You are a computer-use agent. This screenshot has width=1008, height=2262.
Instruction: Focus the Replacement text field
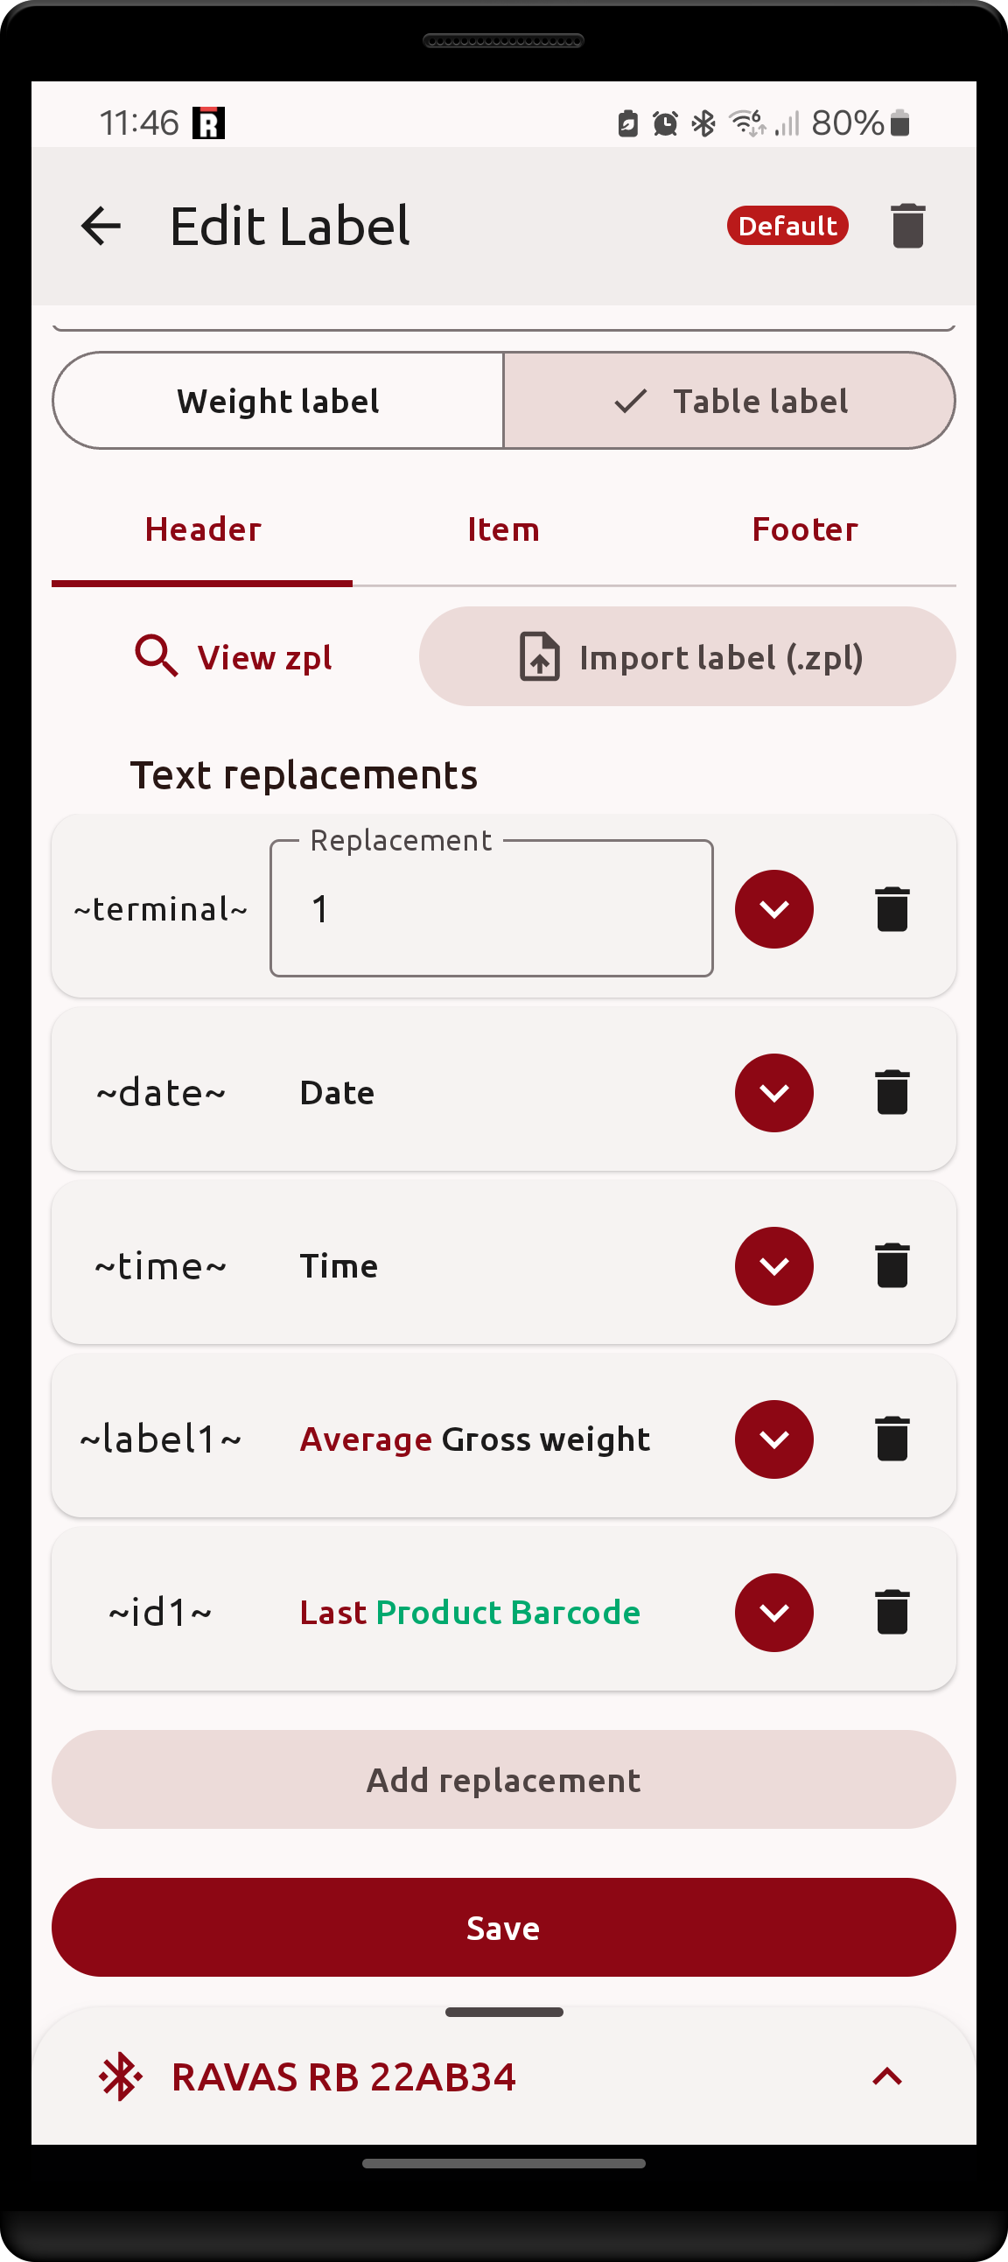491,909
